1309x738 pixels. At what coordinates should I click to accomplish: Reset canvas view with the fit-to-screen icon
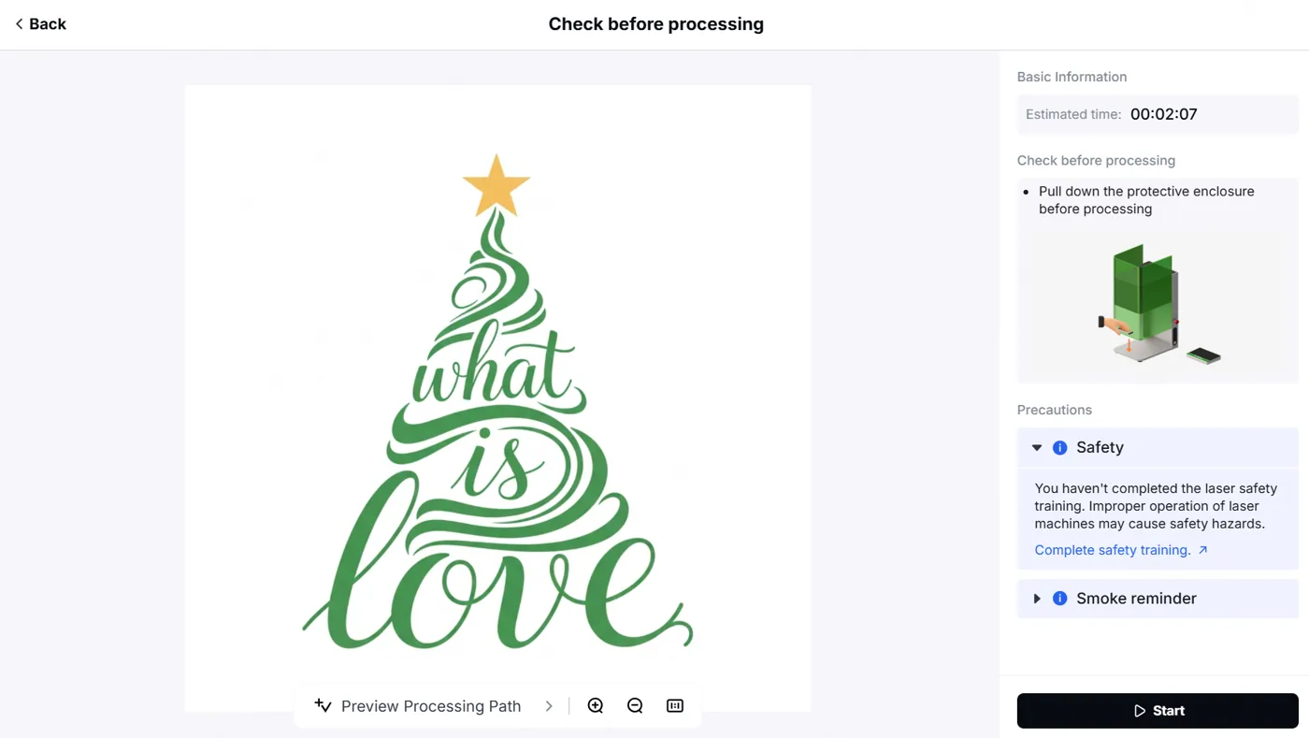click(675, 705)
